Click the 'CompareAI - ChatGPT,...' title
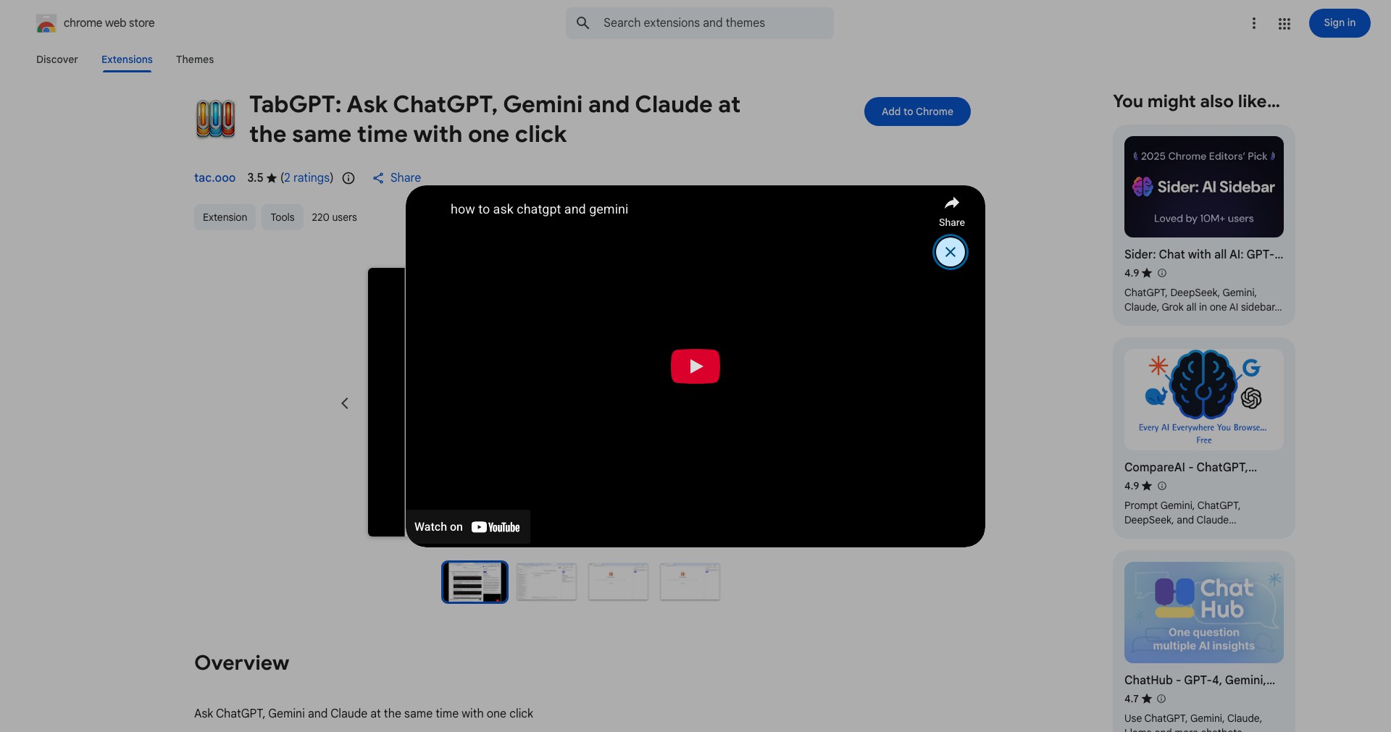Viewport: 1391px width, 732px height. 1190,468
